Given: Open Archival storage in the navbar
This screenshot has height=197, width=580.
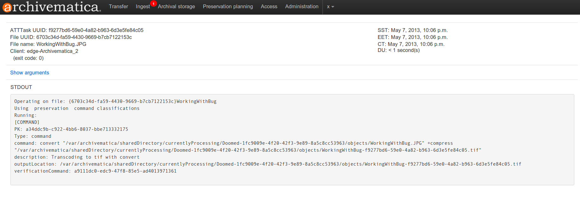Looking at the screenshot, I should pyautogui.click(x=176, y=7).
